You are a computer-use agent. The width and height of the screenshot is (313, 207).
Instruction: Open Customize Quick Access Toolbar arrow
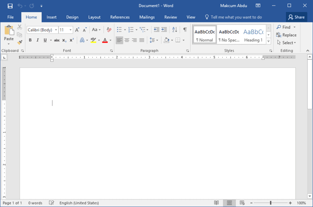tap(41, 6)
